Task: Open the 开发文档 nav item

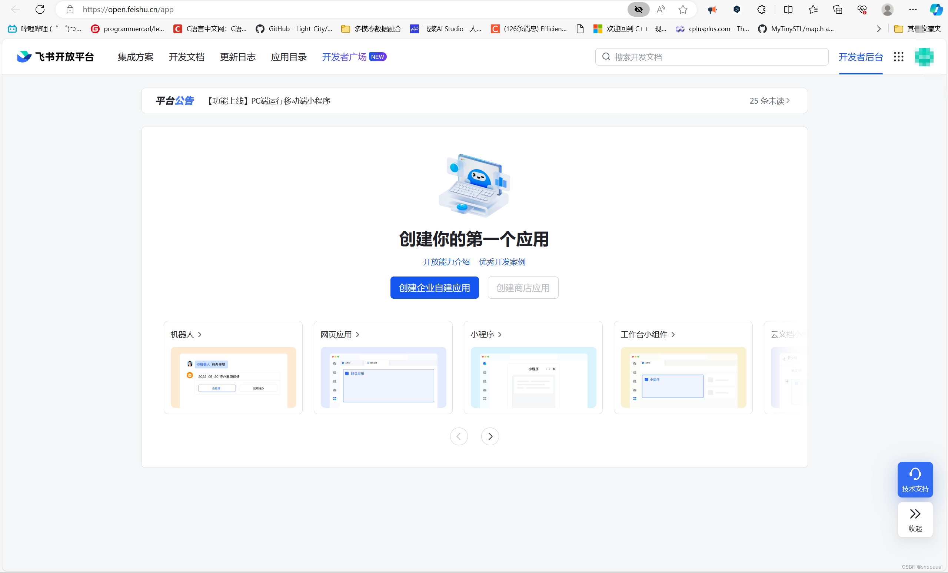Action: pos(186,57)
